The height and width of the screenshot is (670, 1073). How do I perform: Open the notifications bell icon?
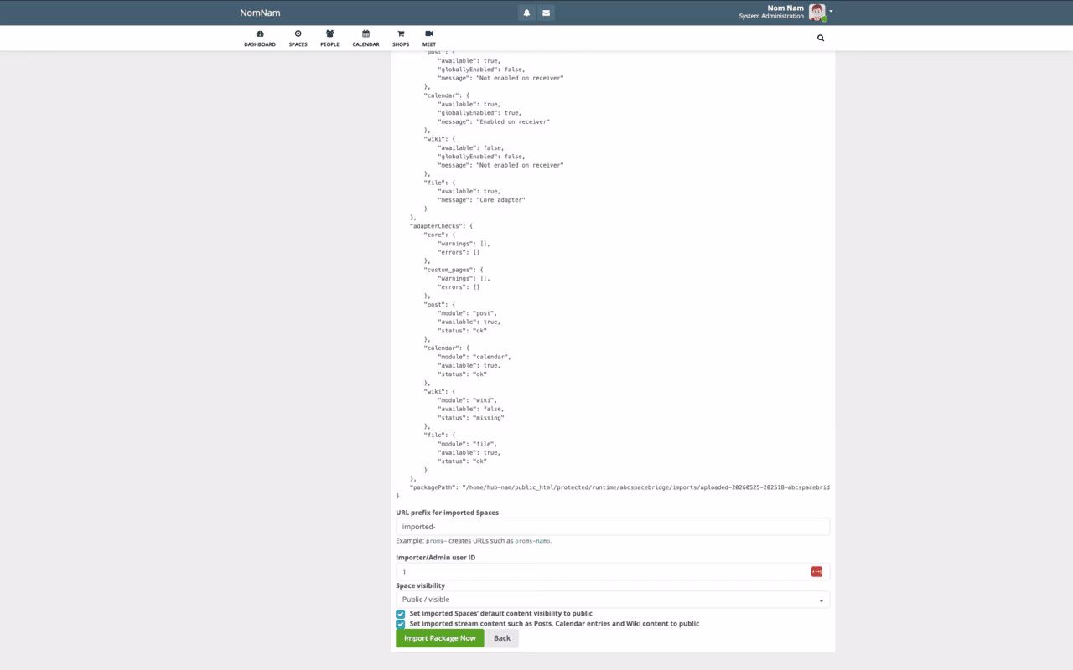tap(526, 13)
